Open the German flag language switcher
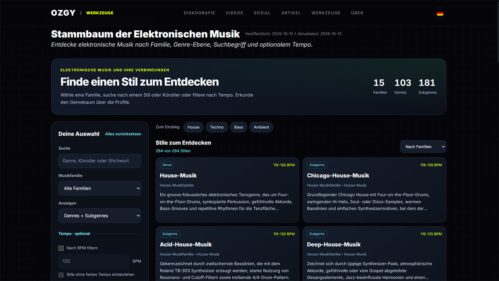This screenshot has height=281, width=499. click(x=440, y=13)
